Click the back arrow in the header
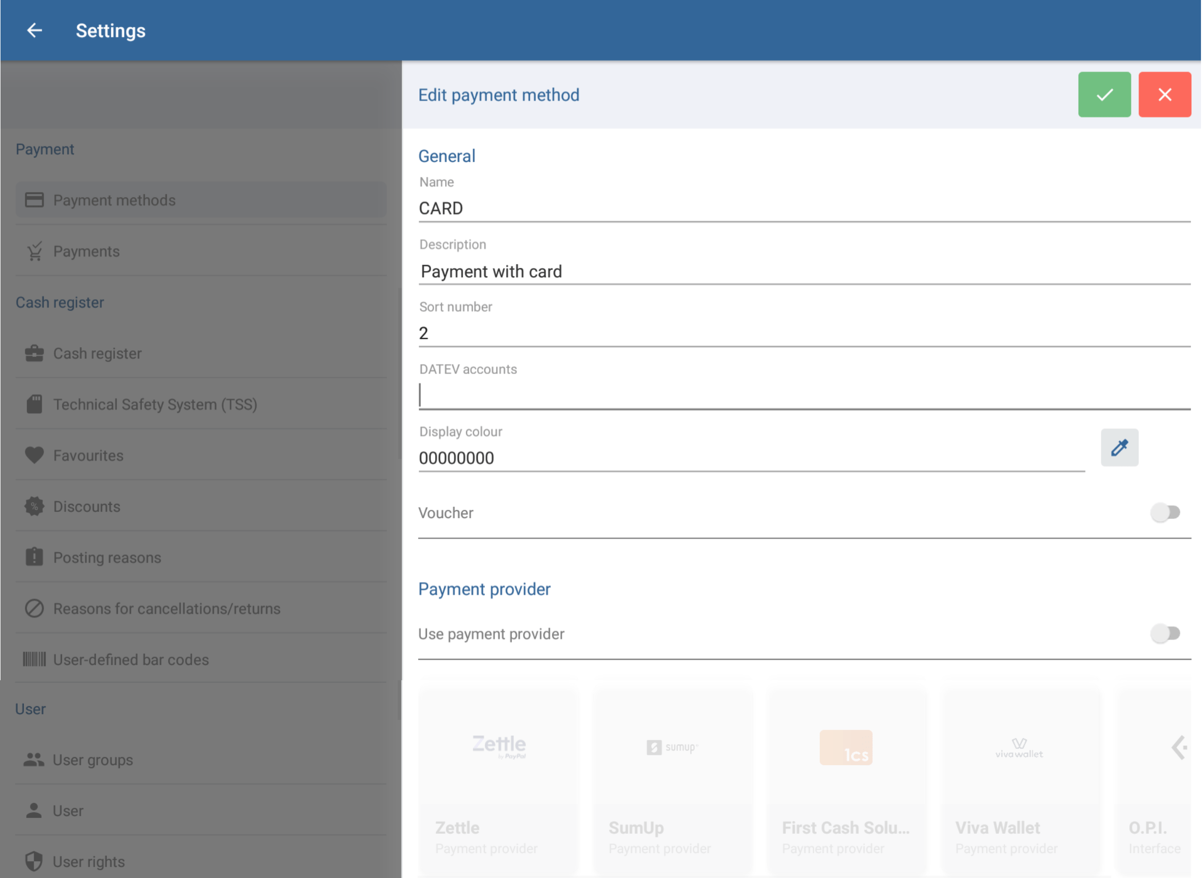 click(x=34, y=31)
